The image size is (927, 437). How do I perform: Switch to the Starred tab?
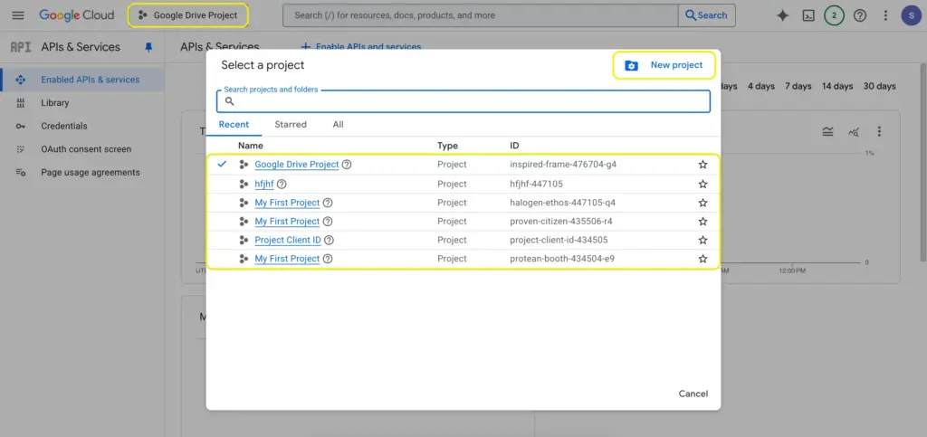291,125
